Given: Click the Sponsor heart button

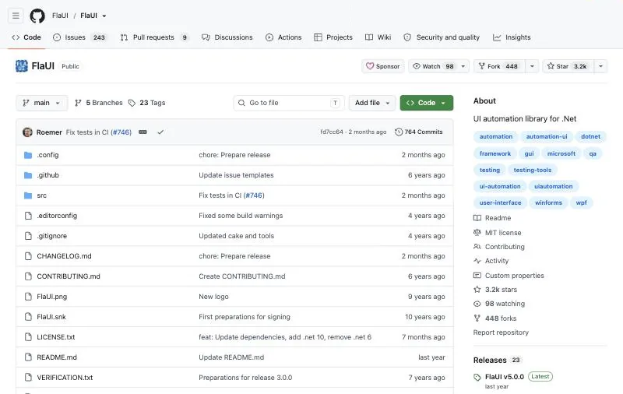Looking at the screenshot, I should point(382,66).
